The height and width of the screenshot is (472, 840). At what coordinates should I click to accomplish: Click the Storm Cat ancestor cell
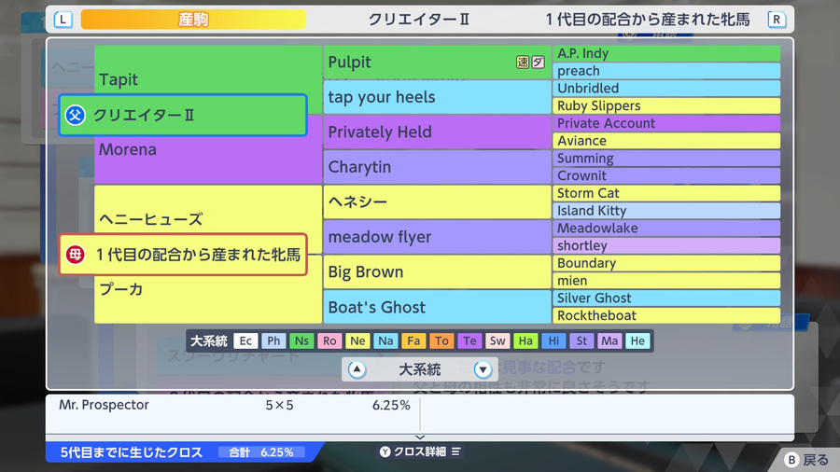666,193
